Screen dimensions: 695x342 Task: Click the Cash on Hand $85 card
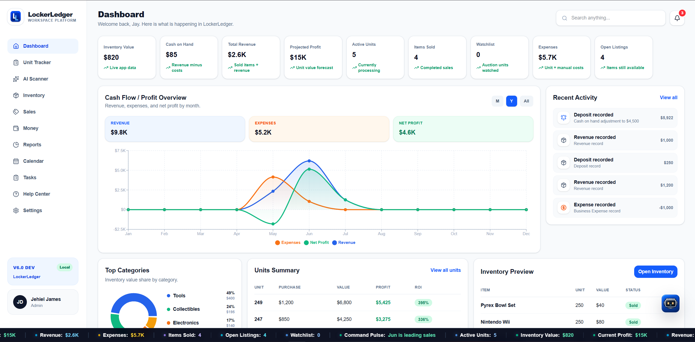[189, 58]
